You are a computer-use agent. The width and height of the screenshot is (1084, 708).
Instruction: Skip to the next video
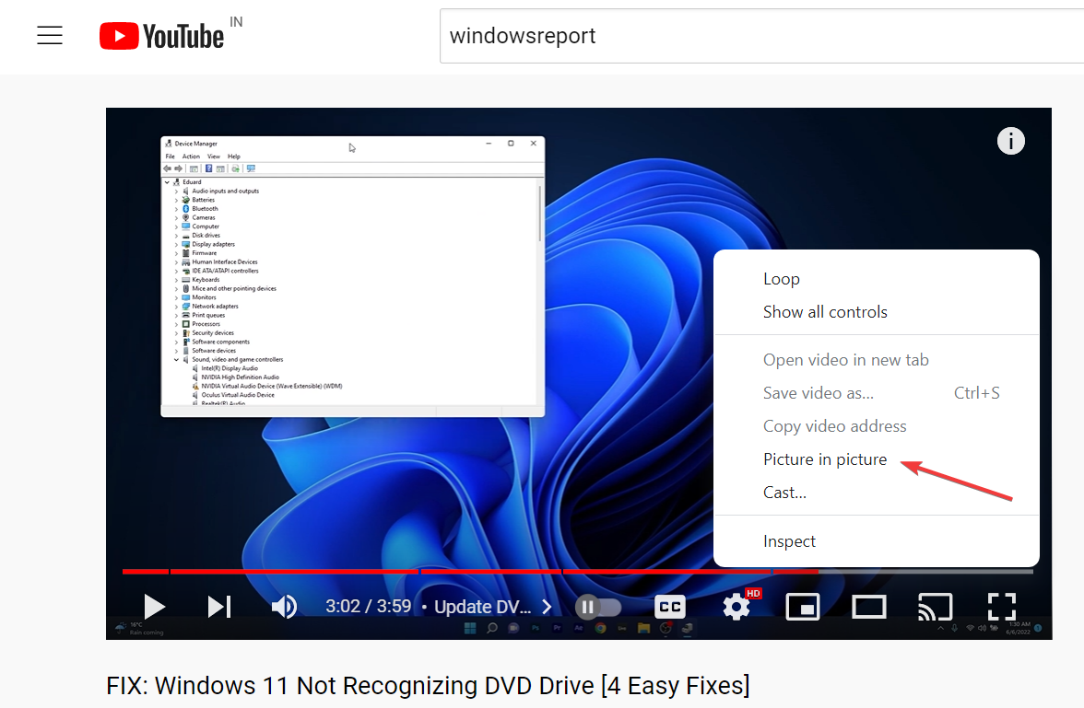pyautogui.click(x=219, y=607)
